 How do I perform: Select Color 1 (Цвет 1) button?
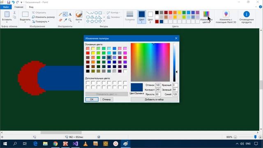pos(141,17)
